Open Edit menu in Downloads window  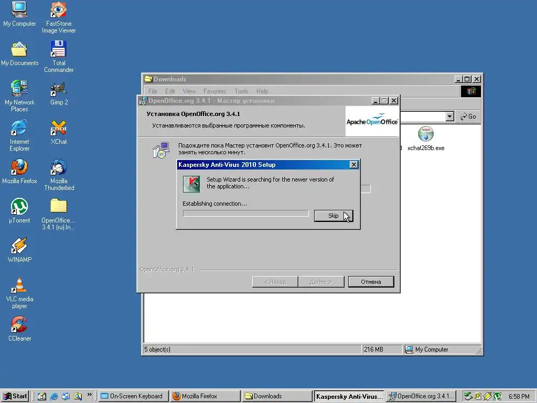170,91
